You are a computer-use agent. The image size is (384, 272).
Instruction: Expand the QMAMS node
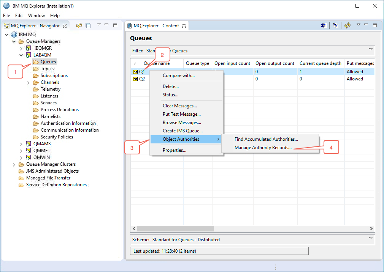(x=21, y=144)
